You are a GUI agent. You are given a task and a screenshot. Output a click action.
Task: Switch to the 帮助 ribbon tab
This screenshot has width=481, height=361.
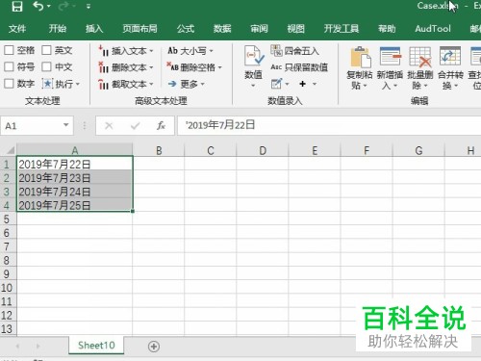pyautogui.click(x=387, y=29)
